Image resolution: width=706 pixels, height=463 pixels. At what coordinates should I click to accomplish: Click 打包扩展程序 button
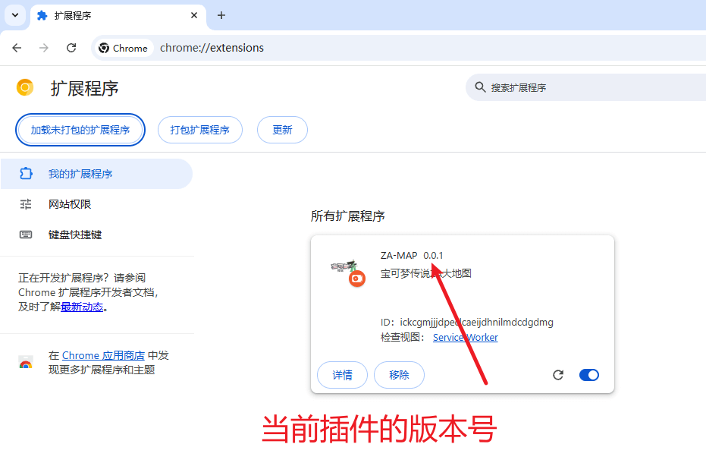point(199,130)
